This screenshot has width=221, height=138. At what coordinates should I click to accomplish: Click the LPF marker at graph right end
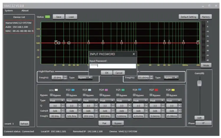tap(198, 43)
